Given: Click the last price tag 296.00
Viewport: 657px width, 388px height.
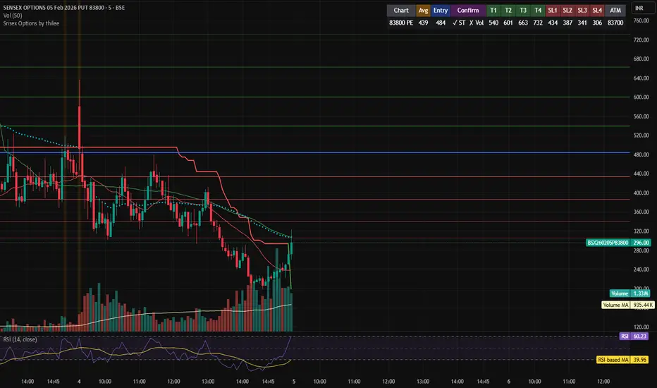Looking at the screenshot, I should coord(641,243).
